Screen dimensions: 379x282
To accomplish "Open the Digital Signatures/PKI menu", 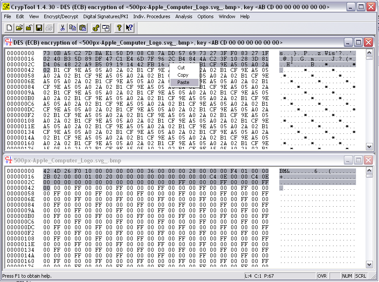I will 106,16.
